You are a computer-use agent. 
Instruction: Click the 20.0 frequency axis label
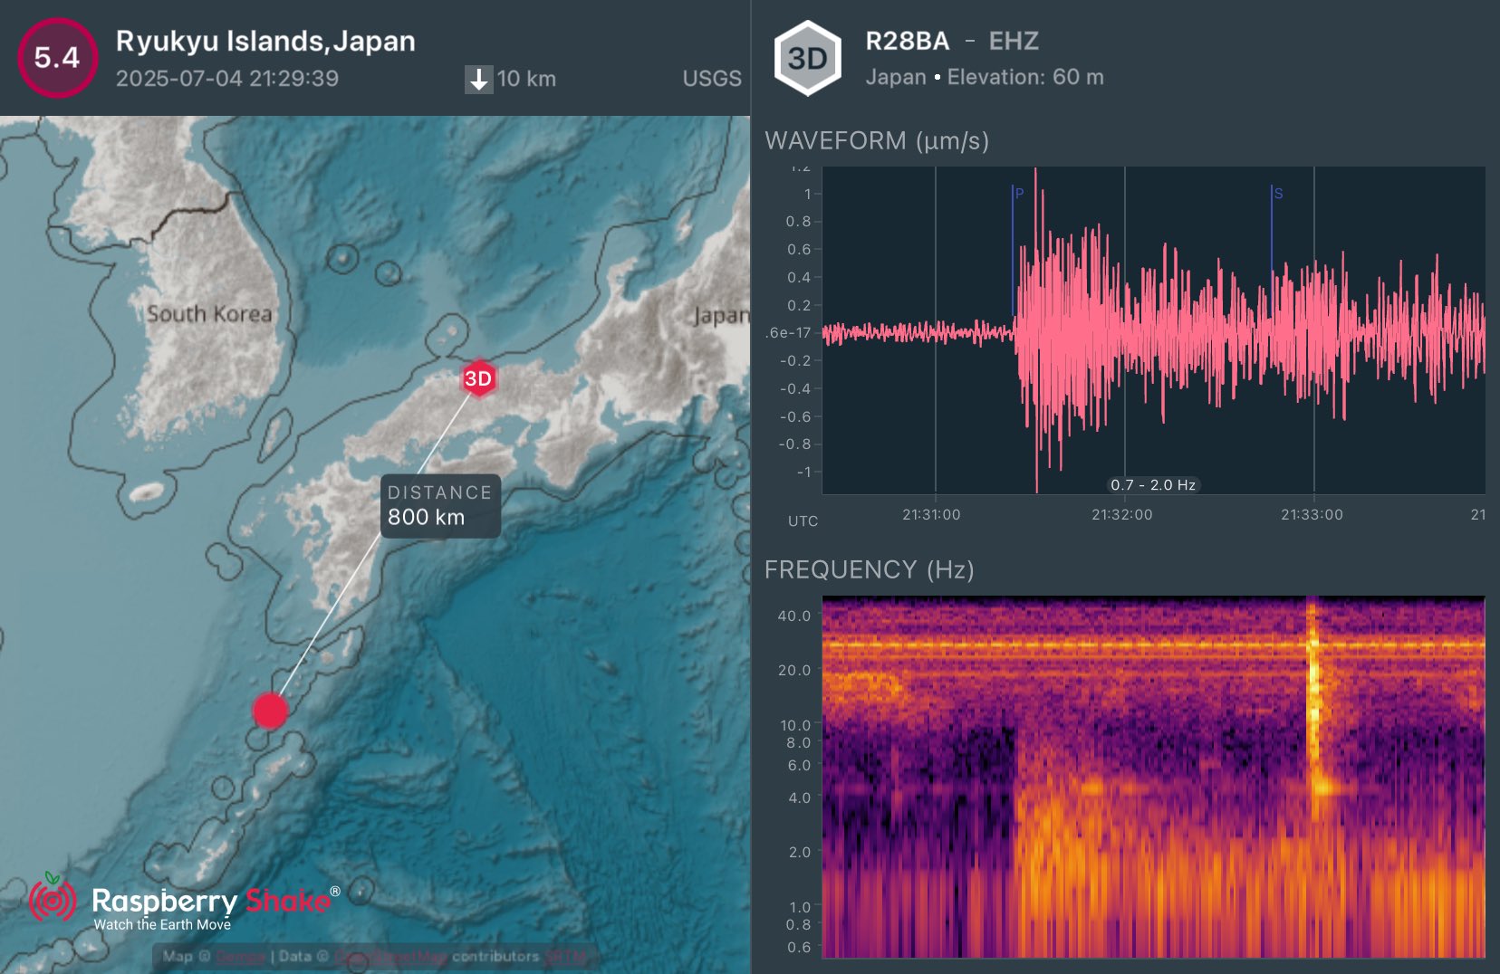(794, 670)
